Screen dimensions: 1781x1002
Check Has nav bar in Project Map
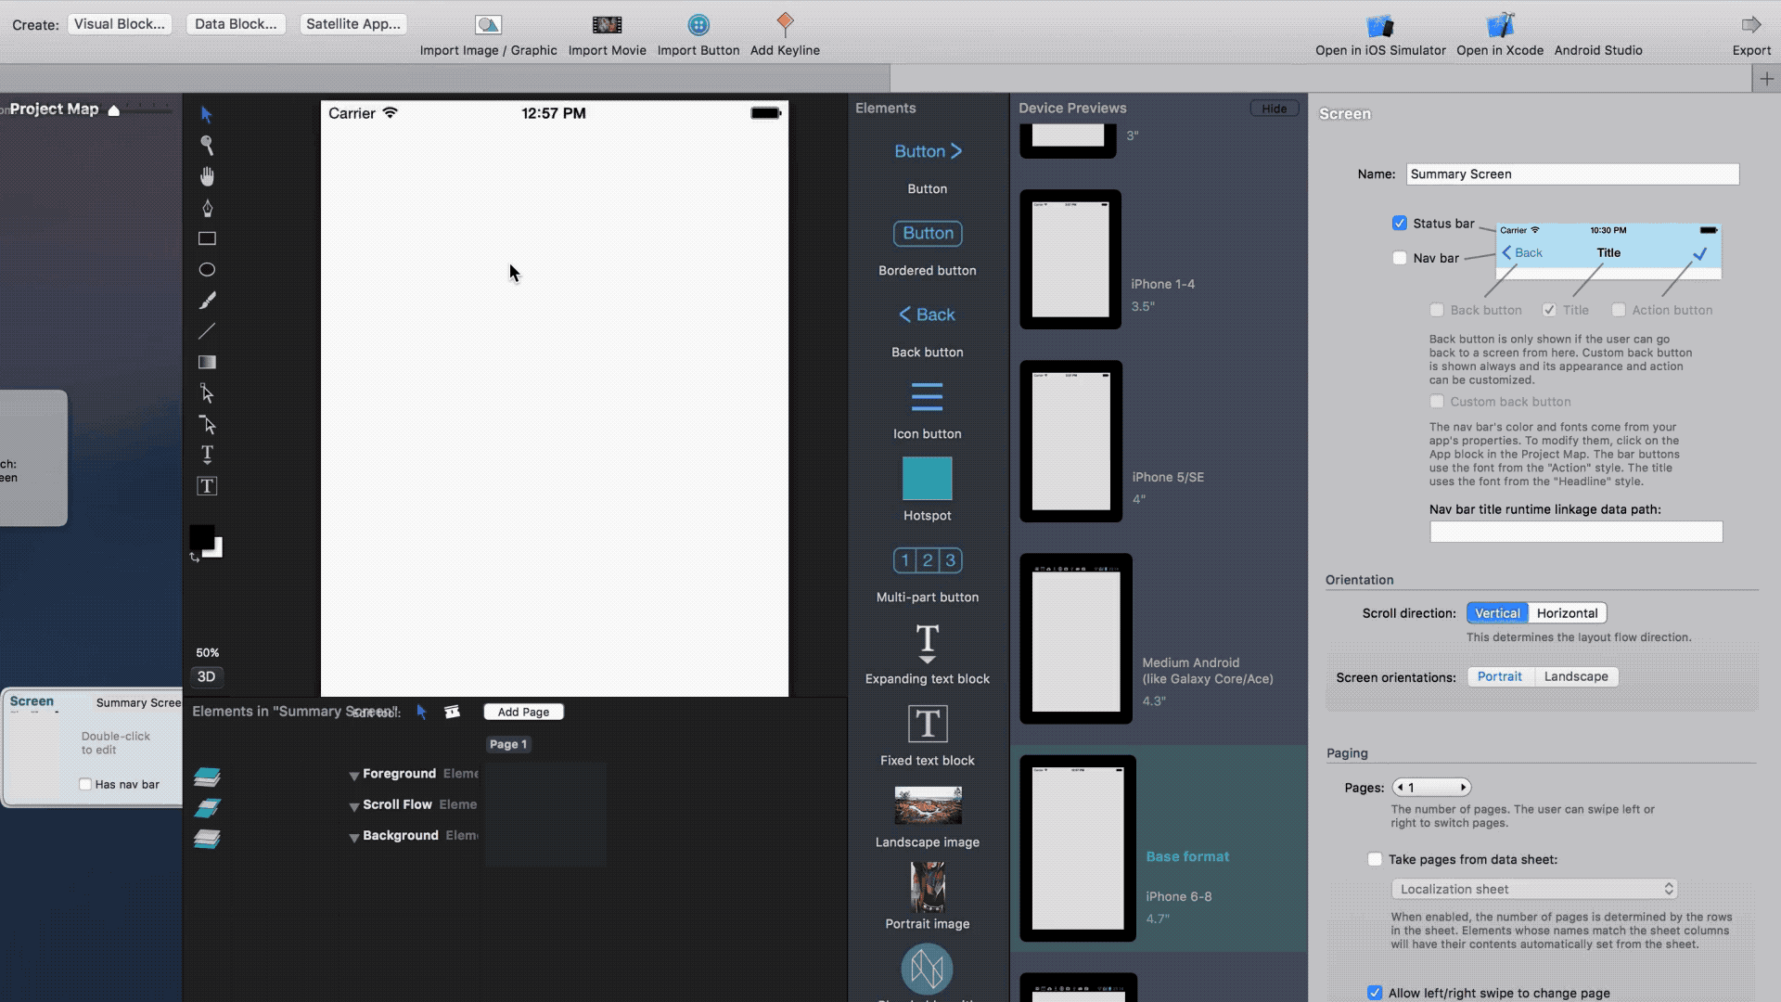85,784
